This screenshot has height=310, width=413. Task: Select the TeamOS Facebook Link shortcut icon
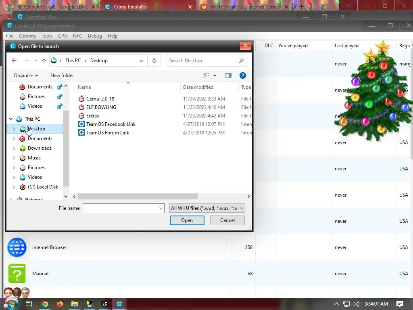pos(81,124)
